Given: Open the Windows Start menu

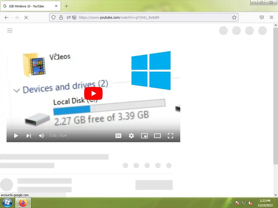Looking at the screenshot, I should coord(7,203).
